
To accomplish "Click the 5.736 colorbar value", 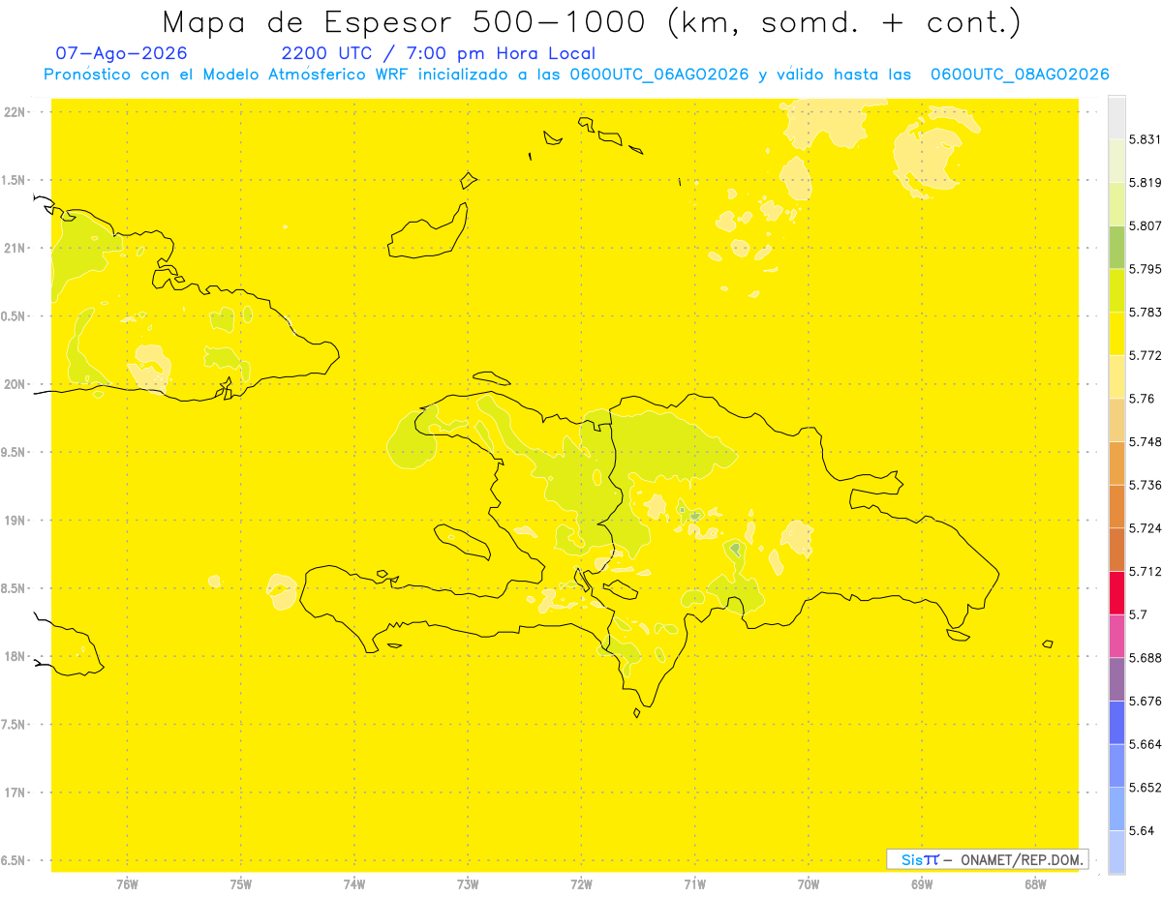I will (x=1146, y=485).
